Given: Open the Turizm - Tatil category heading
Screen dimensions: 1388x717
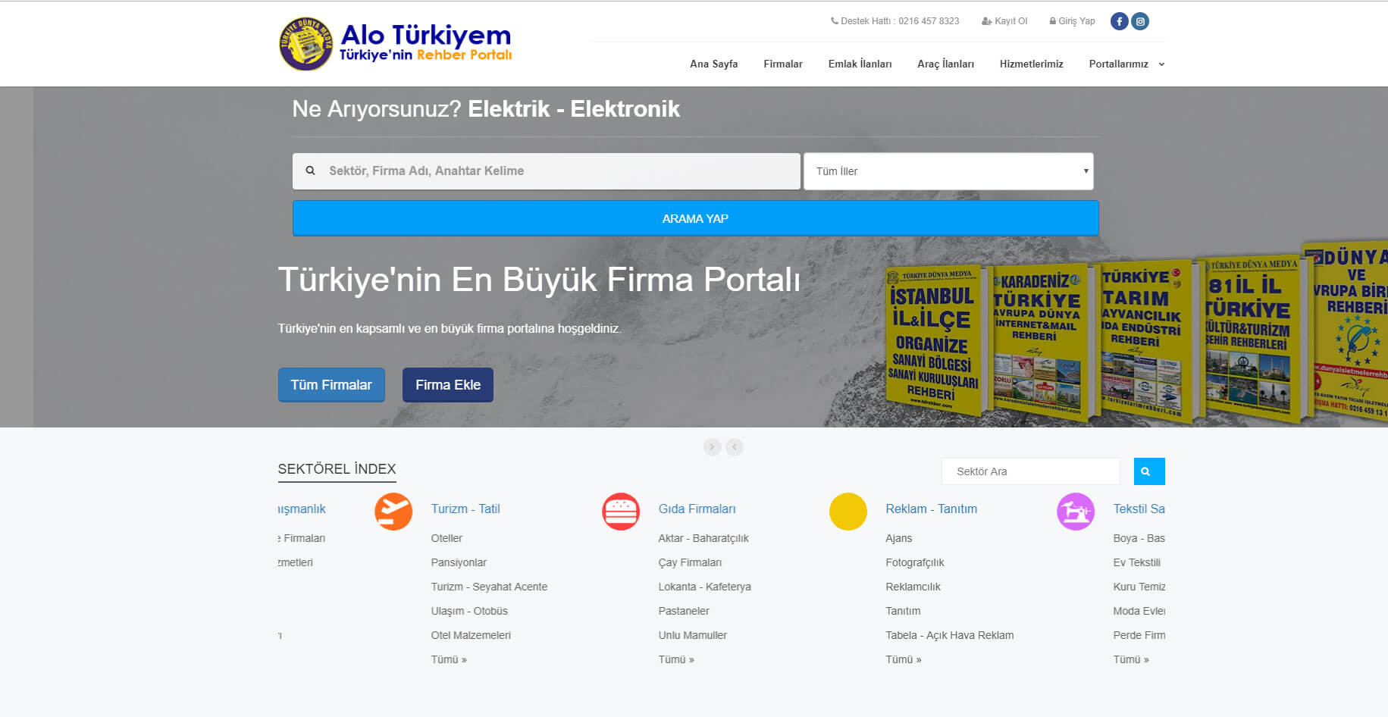Looking at the screenshot, I should click(465, 509).
